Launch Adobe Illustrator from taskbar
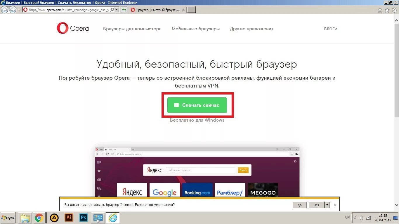 click(69, 218)
